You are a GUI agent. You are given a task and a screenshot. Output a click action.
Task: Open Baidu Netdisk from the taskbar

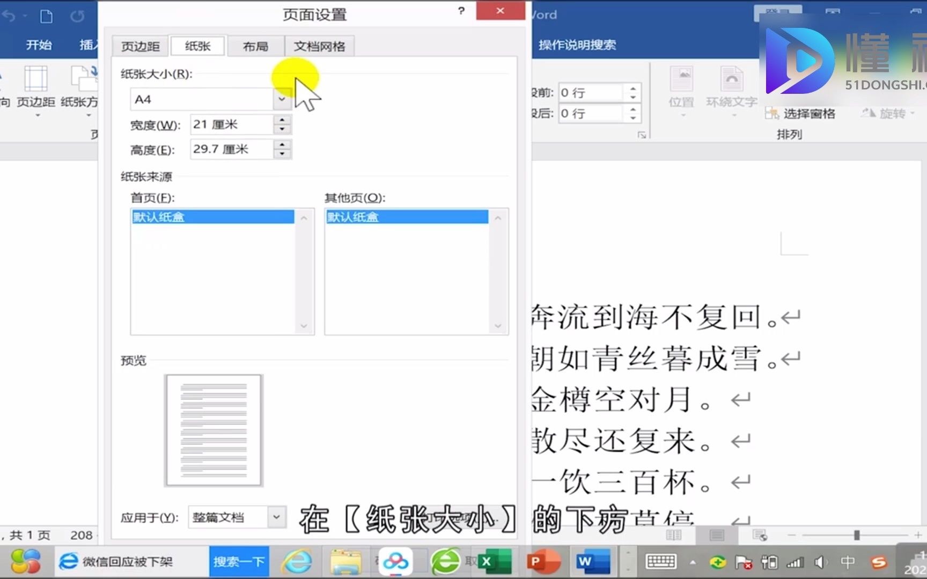(395, 561)
